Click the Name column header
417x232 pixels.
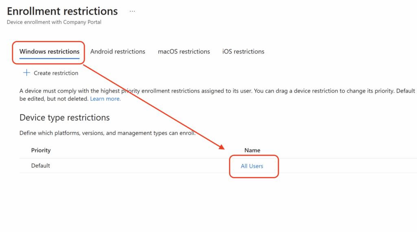[x=252, y=150]
